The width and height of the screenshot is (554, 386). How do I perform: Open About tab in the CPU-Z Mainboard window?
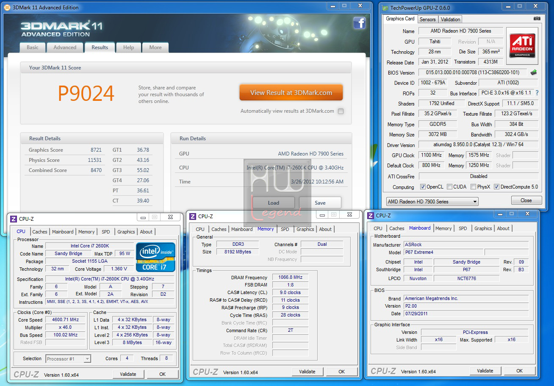click(x=503, y=228)
